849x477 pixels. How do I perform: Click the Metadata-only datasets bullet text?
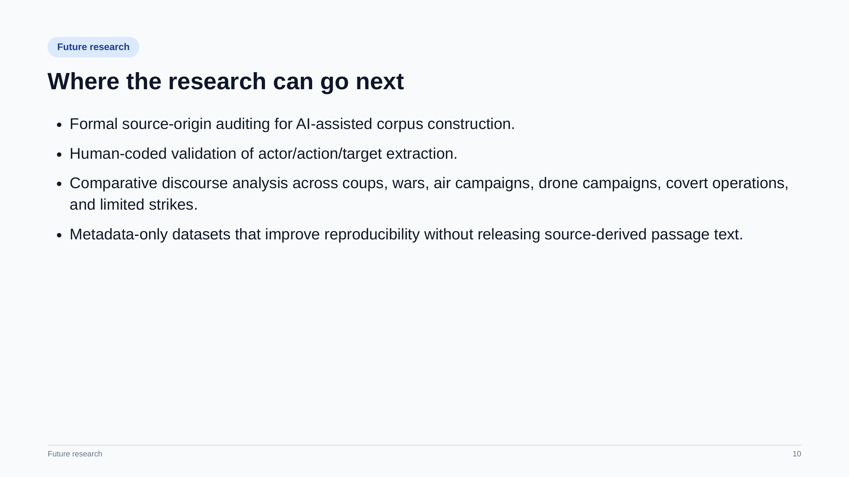407,234
